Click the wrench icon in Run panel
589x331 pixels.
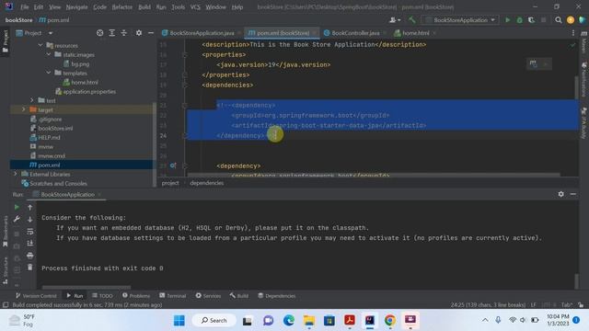pyautogui.click(x=17, y=219)
